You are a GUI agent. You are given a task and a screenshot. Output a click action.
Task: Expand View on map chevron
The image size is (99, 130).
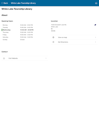95,37
